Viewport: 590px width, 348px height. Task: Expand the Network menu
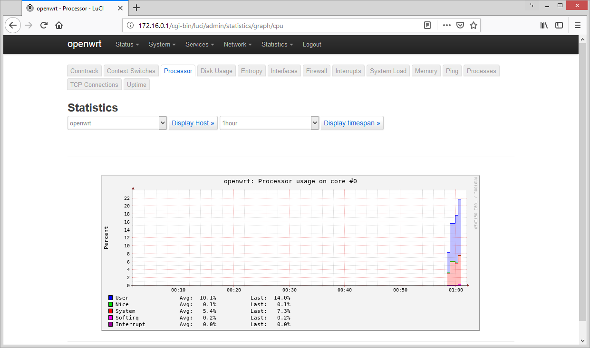pos(238,44)
